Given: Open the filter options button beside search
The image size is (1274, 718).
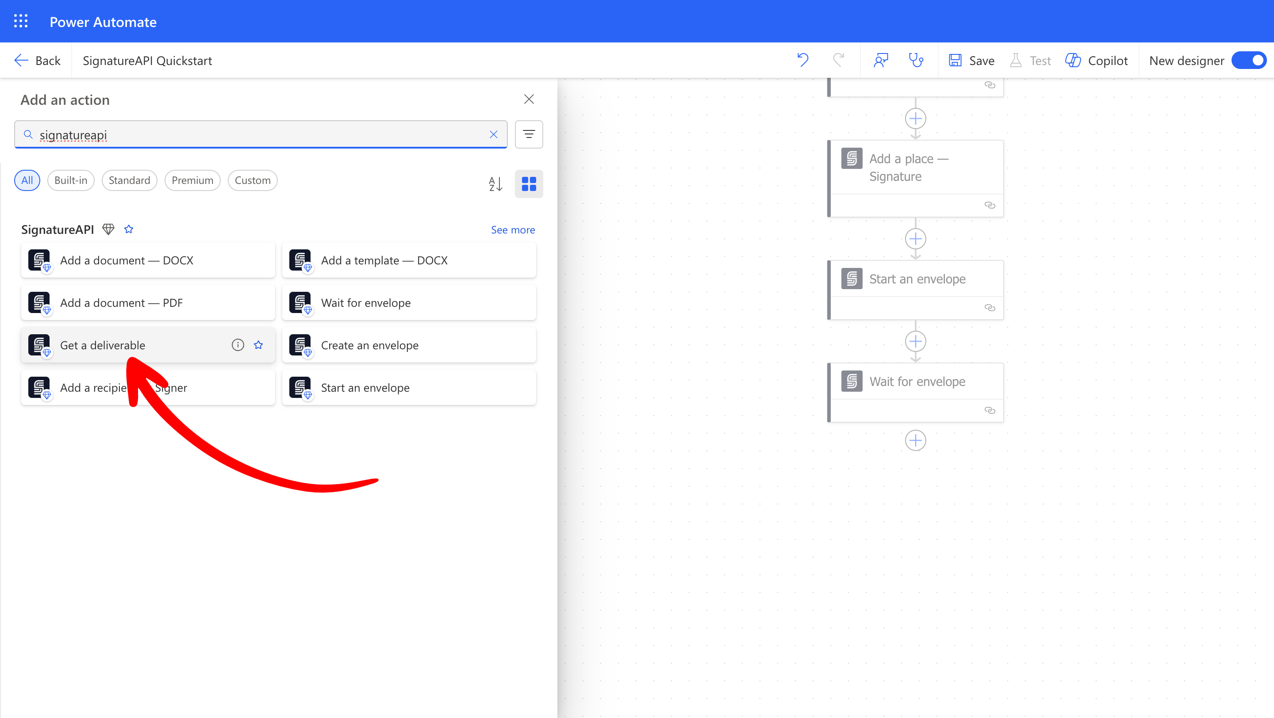Looking at the screenshot, I should coord(529,134).
